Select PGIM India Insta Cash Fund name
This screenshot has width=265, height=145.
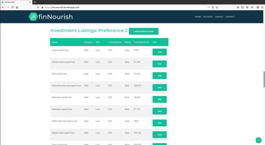click(x=64, y=121)
